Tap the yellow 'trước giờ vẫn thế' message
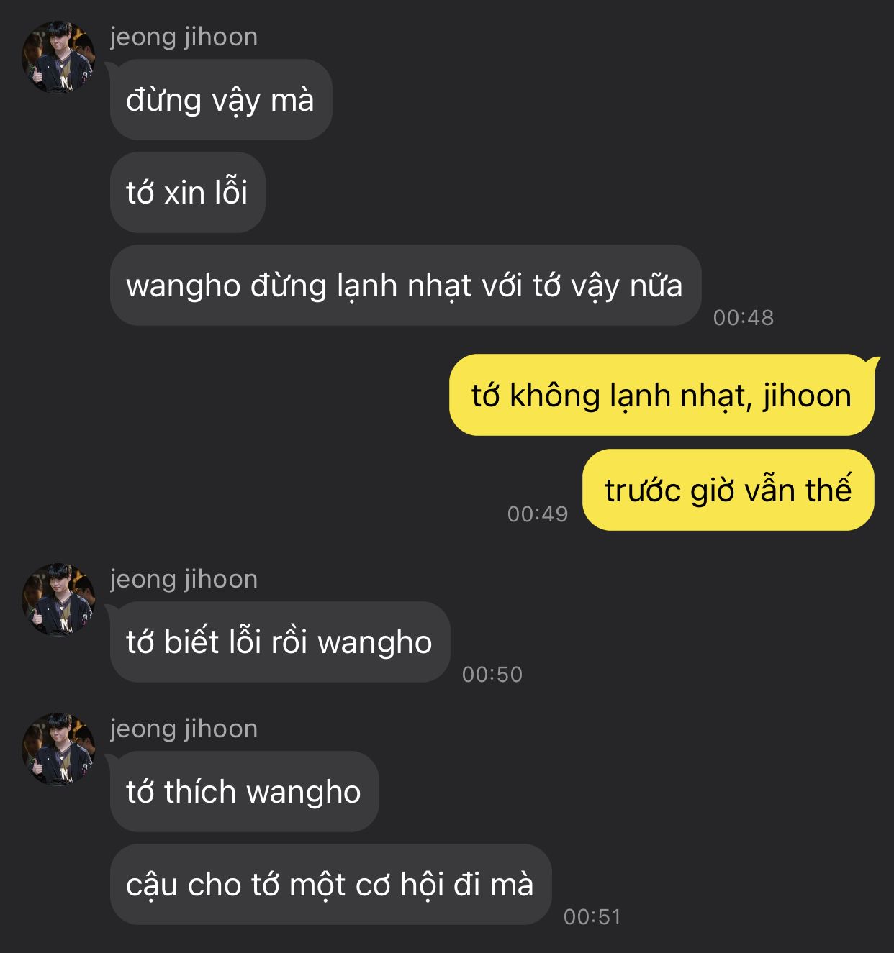The image size is (894, 953). (x=728, y=490)
